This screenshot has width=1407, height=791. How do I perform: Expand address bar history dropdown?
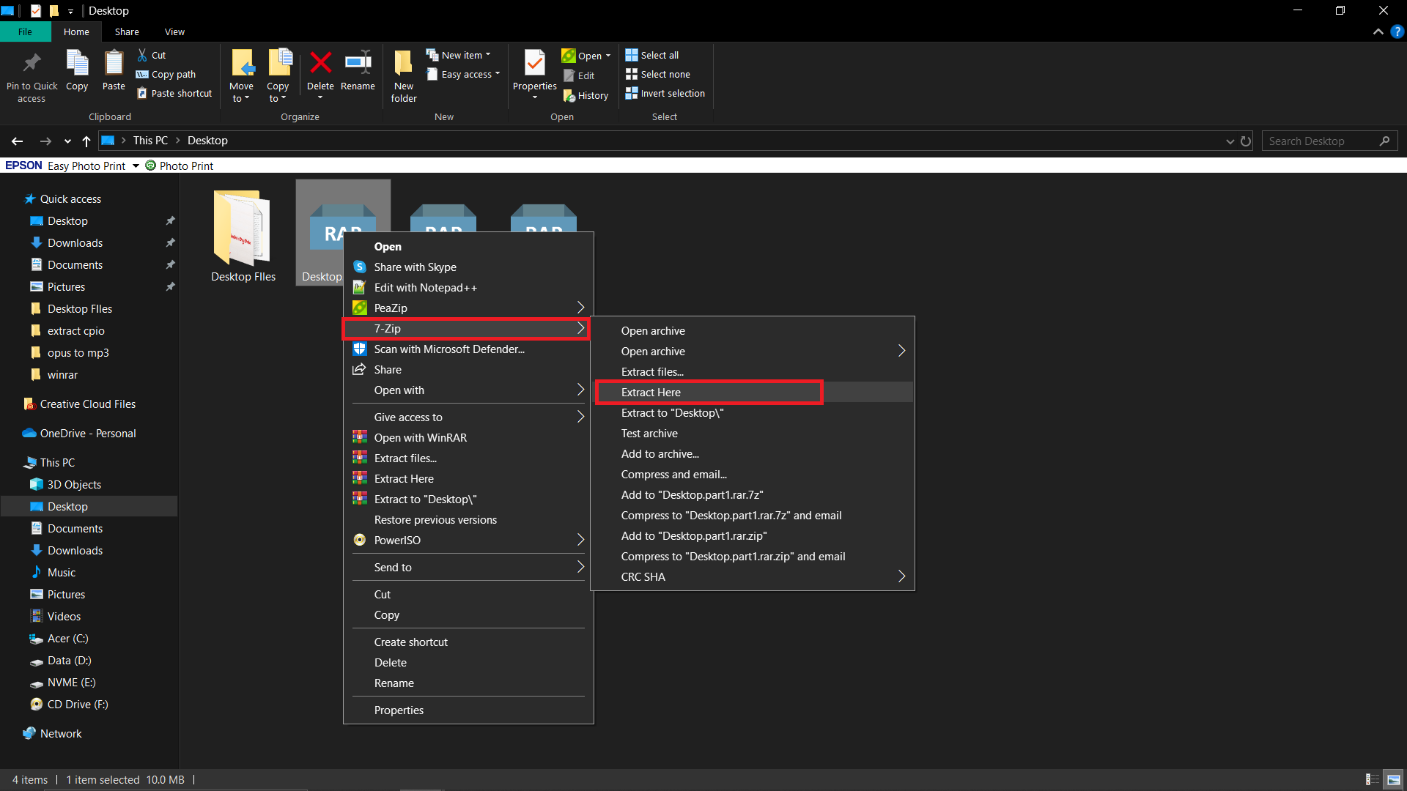click(x=1230, y=141)
